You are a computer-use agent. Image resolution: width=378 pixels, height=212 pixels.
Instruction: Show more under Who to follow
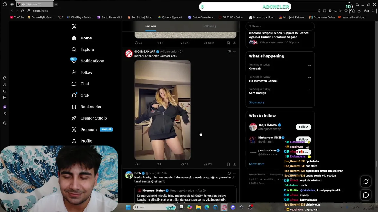(x=256, y=164)
